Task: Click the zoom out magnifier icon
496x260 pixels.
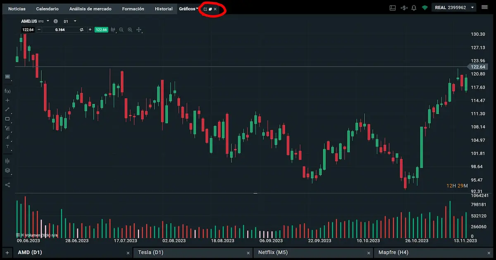Action: (x=121, y=30)
